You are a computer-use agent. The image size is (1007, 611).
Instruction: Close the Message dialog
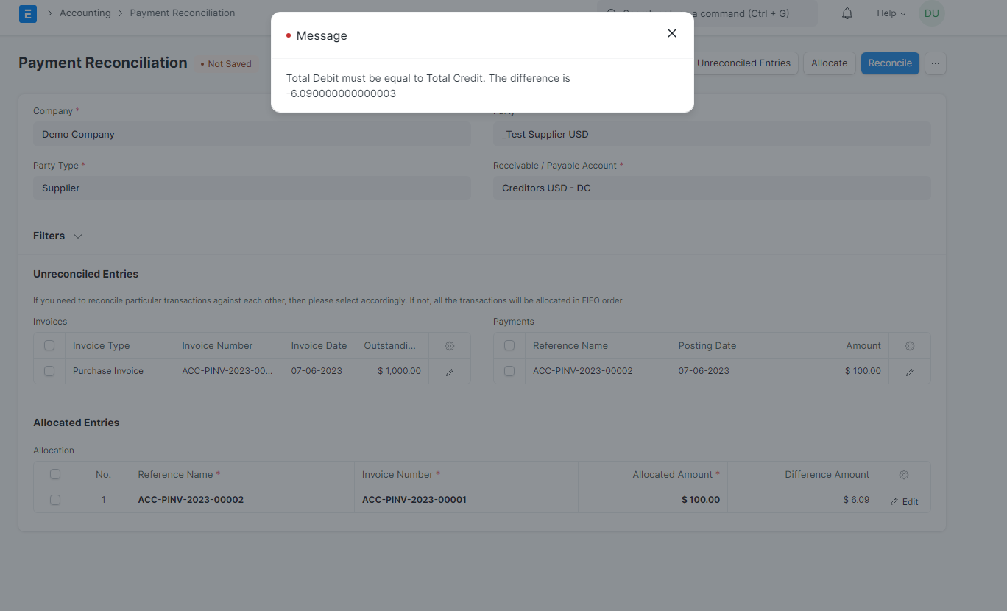(671, 32)
